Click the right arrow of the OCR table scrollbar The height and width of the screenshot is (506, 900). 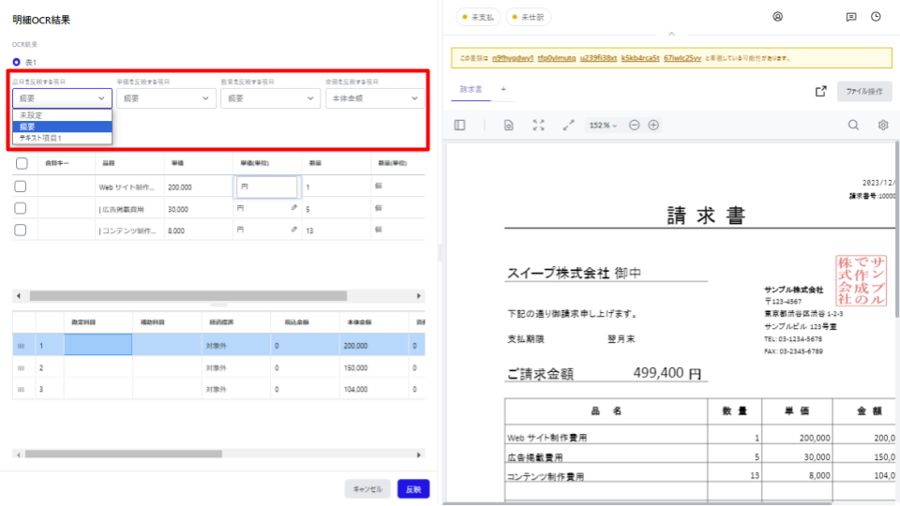tap(418, 296)
